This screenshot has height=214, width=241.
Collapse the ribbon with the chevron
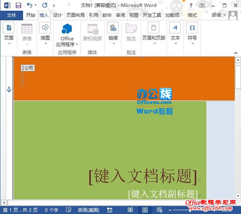[236, 53]
